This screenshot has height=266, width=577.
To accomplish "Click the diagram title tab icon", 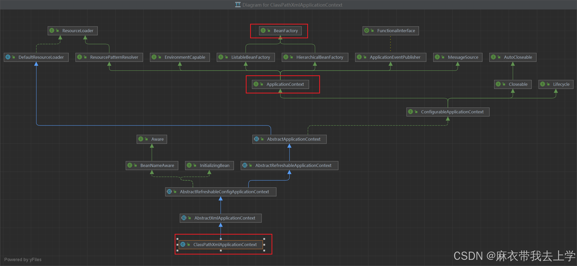I will 238,5.
